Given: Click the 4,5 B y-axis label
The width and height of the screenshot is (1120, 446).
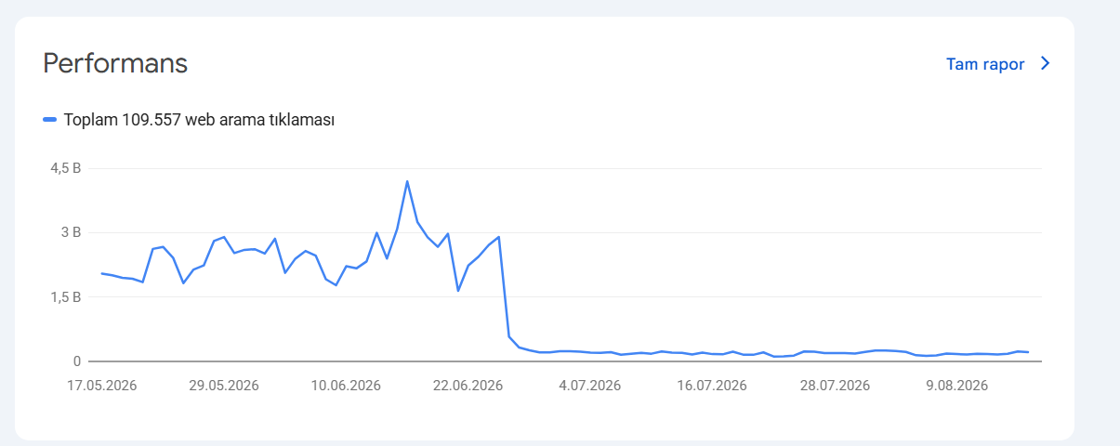Looking at the screenshot, I should pos(66,168).
